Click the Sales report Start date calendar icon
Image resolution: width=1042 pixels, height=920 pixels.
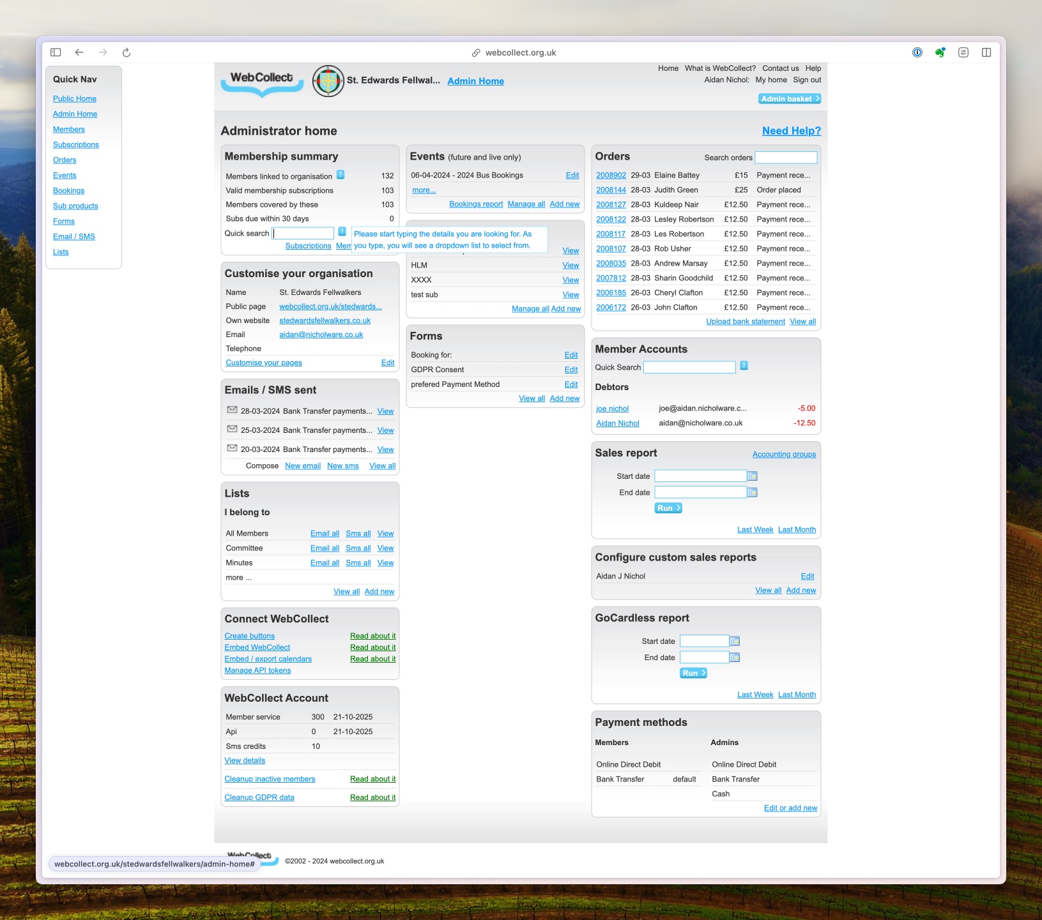[752, 476]
